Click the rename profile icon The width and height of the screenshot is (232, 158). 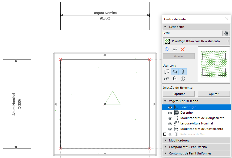click(175, 49)
